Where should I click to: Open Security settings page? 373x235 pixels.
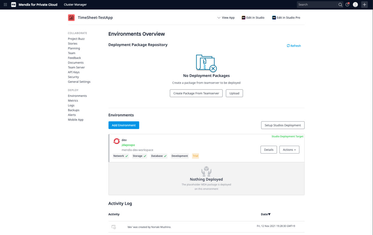tap(73, 77)
